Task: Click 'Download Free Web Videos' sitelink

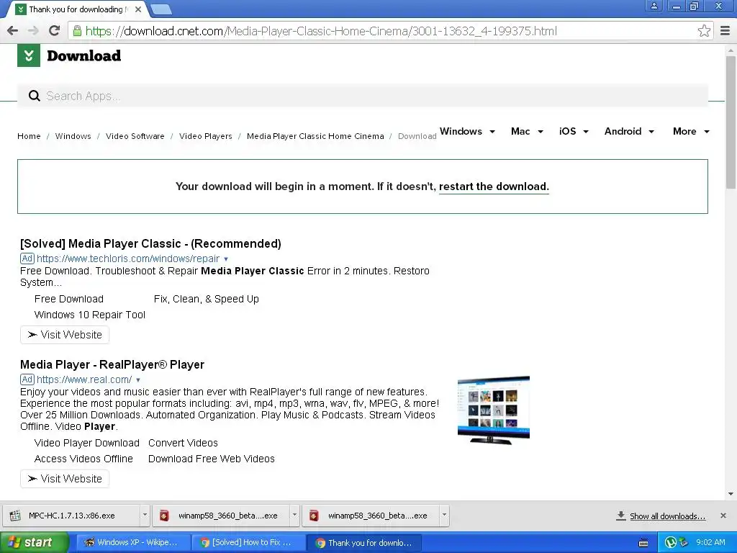Action: 212,459
